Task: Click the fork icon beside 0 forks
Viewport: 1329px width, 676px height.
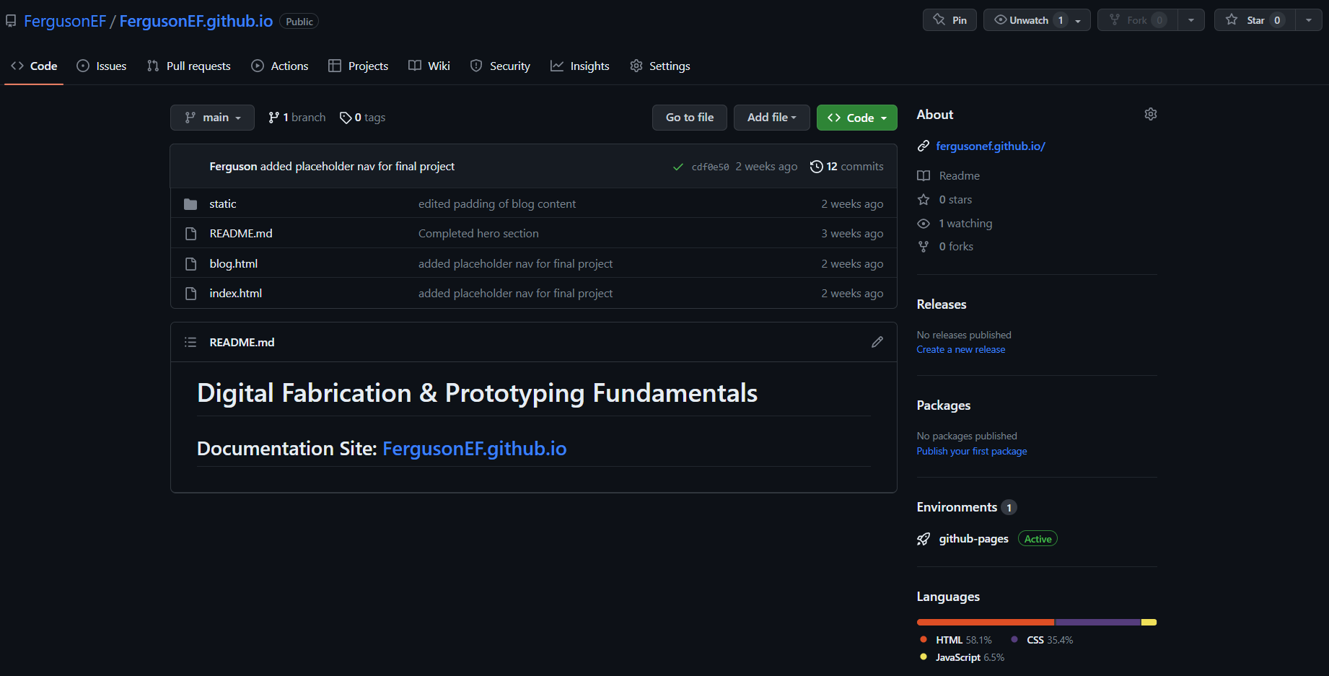Action: 924,247
